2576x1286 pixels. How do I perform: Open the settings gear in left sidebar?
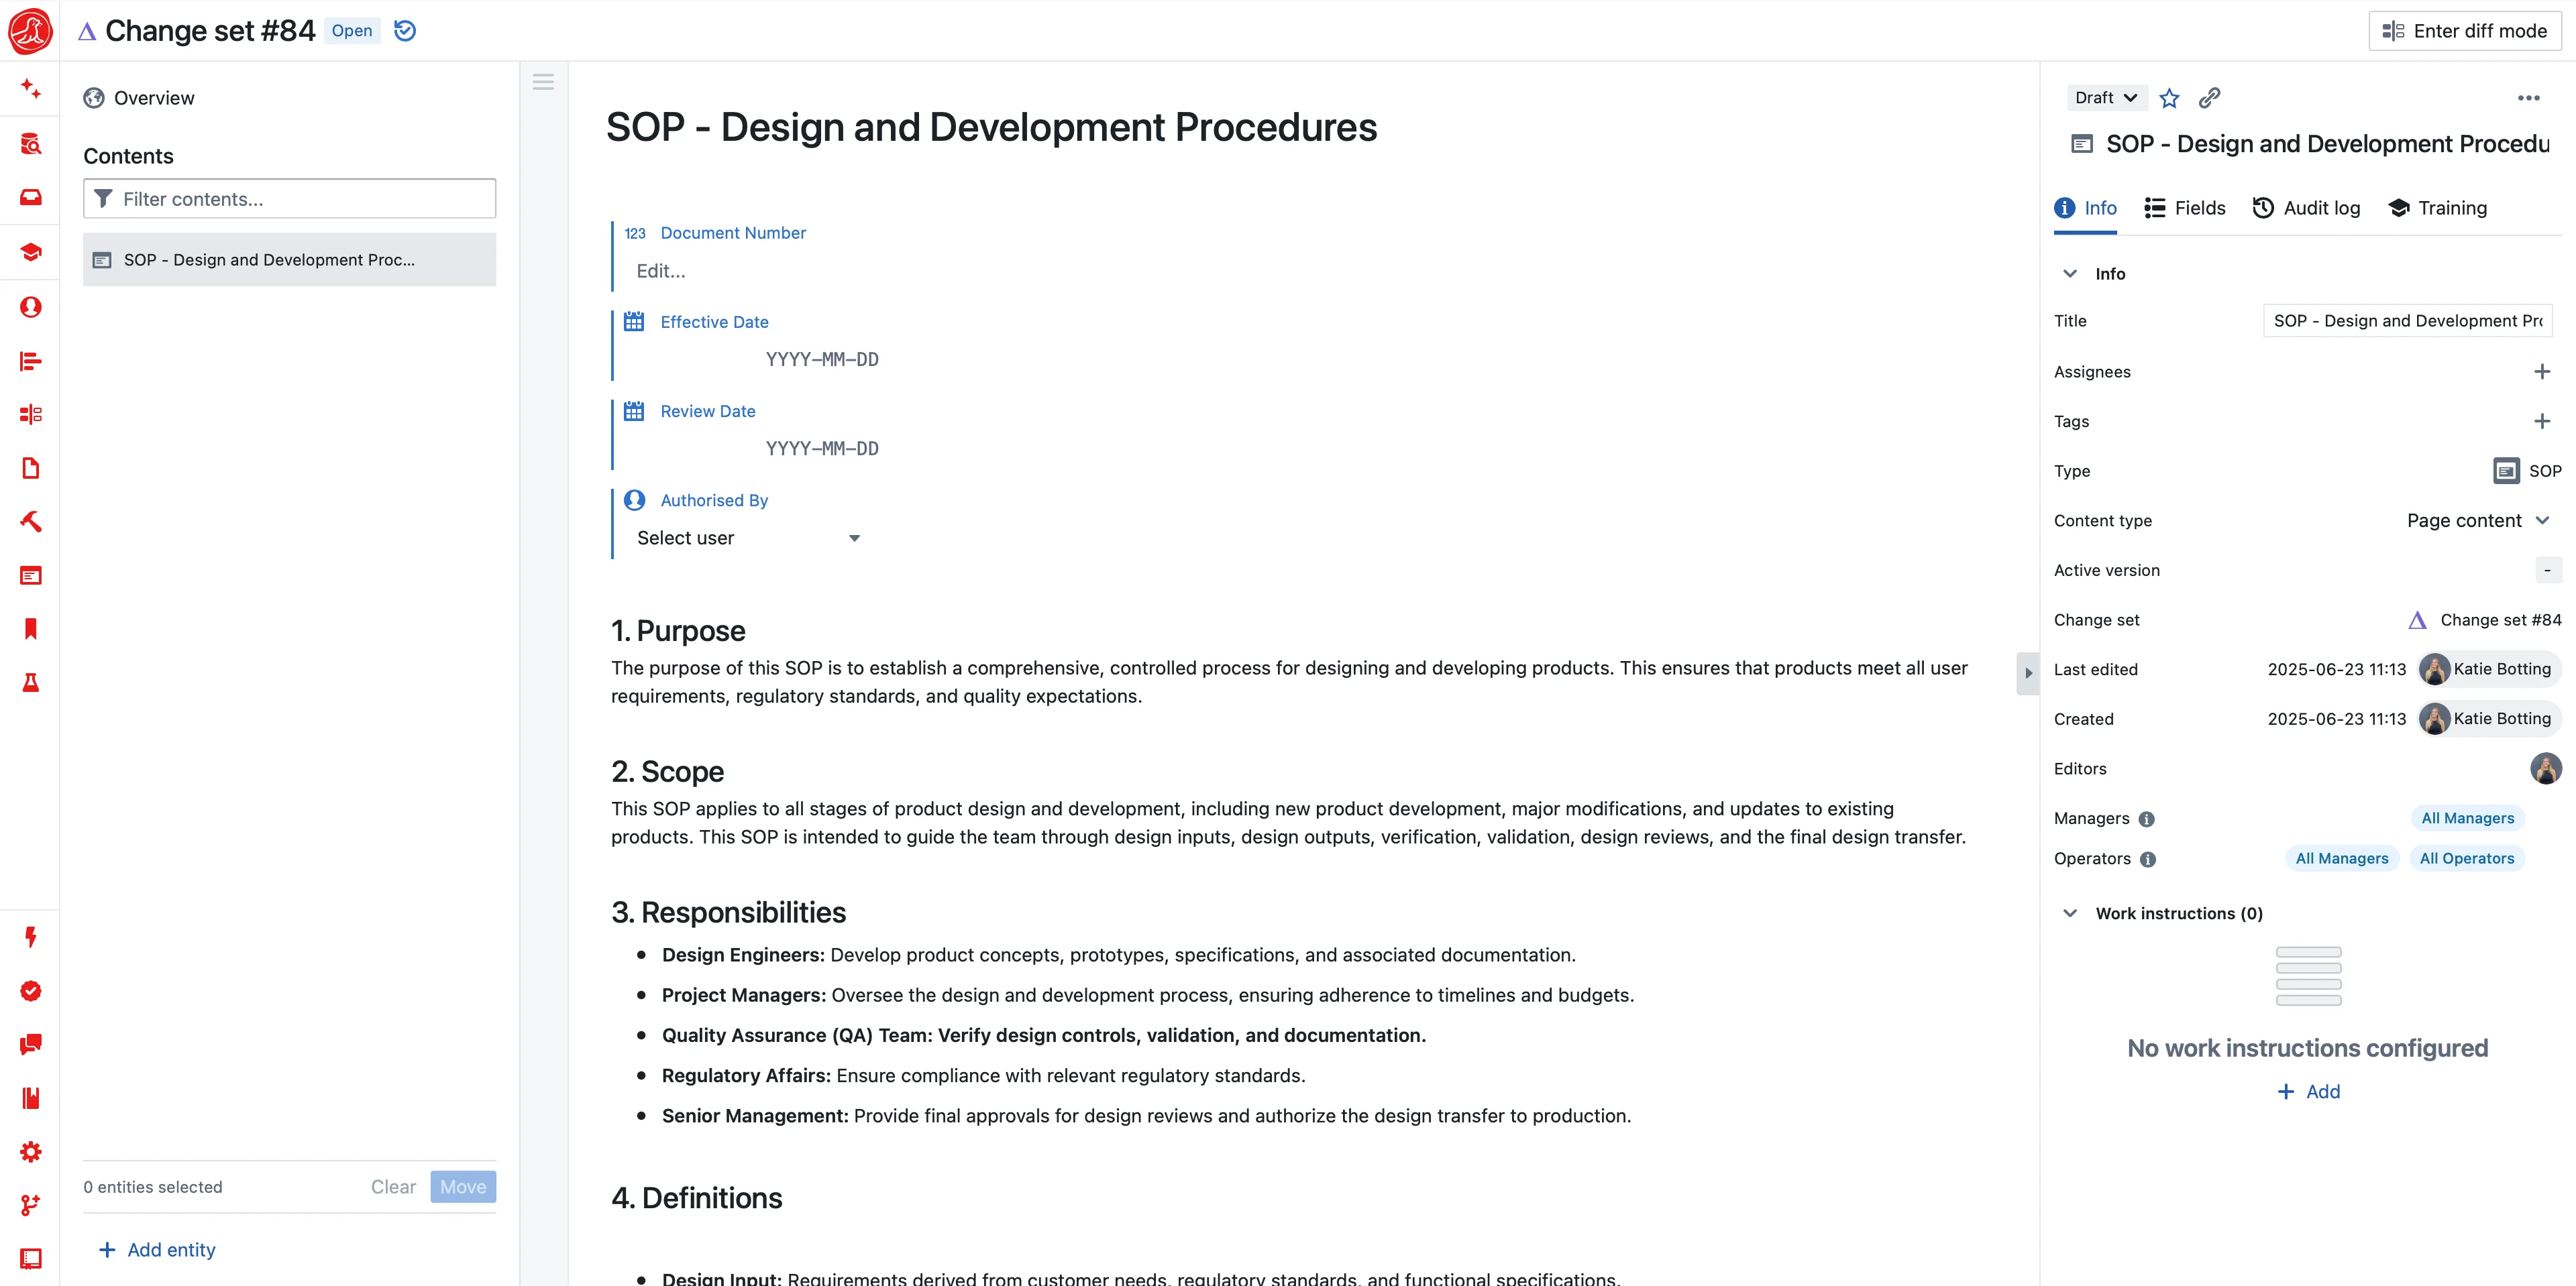click(31, 1152)
